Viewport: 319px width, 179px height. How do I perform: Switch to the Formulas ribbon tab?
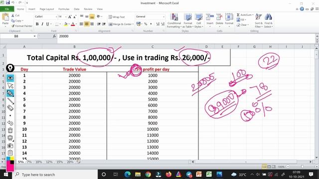pyautogui.click(x=64, y=9)
